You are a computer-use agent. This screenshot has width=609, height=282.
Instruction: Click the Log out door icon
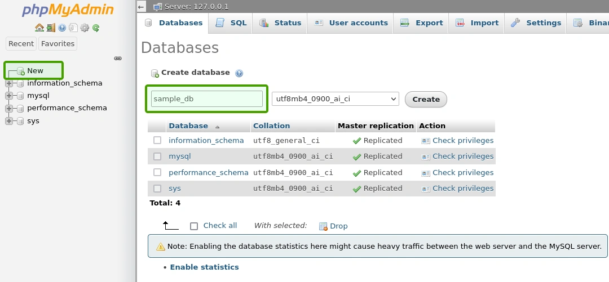[51, 28]
